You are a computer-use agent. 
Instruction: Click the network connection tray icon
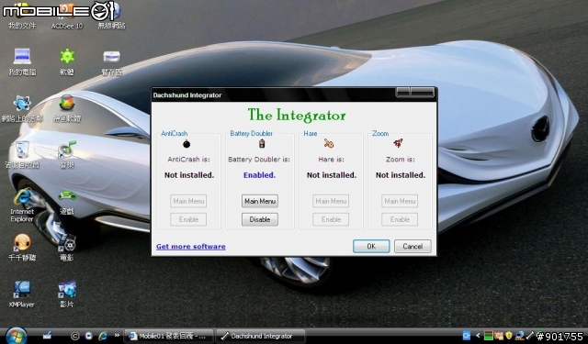[519, 336]
